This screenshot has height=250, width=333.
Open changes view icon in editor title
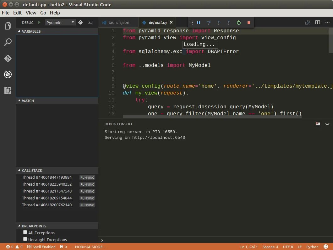(307, 22)
